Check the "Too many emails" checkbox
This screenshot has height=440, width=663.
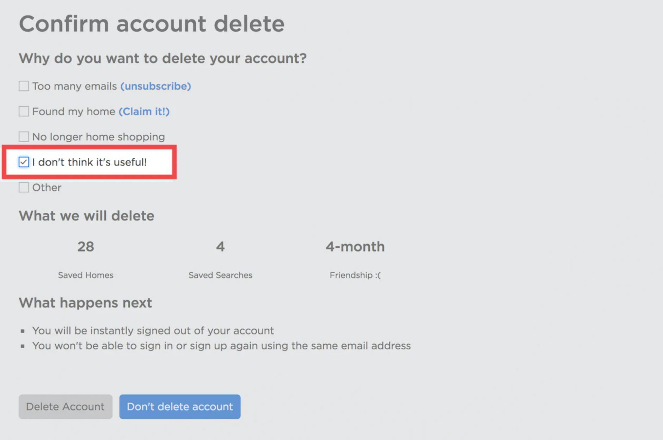[x=24, y=86]
